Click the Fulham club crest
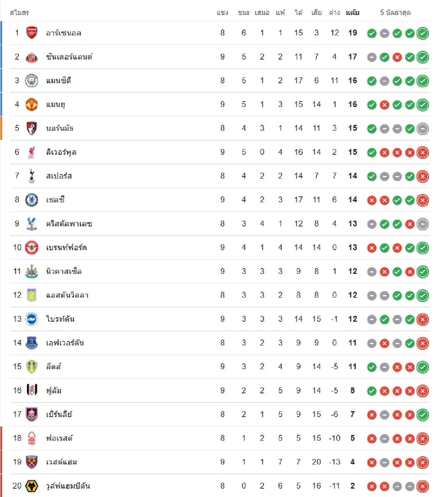This screenshot has width=438, height=497. pyautogui.click(x=32, y=390)
